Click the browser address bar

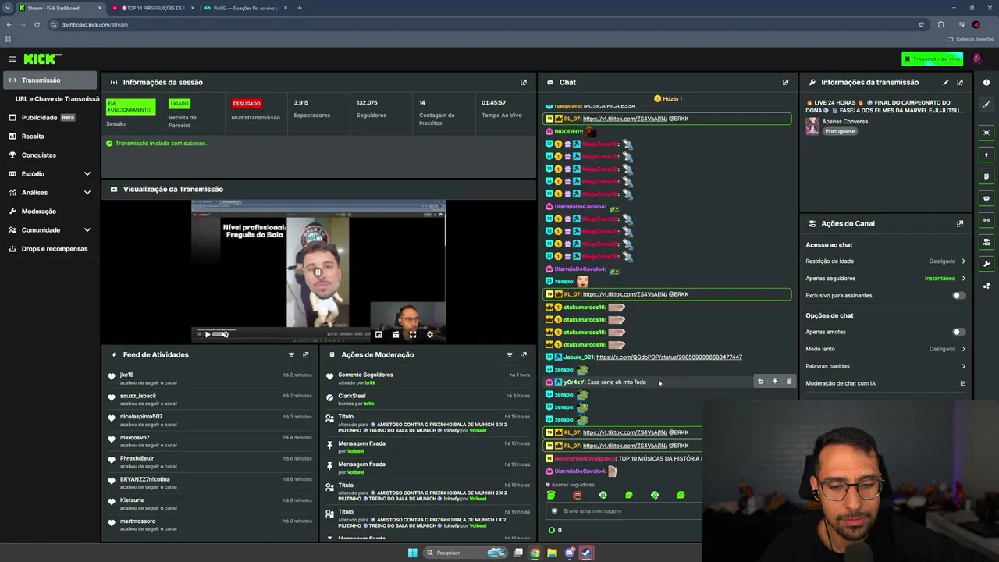pyautogui.click(x=484, y=24)
